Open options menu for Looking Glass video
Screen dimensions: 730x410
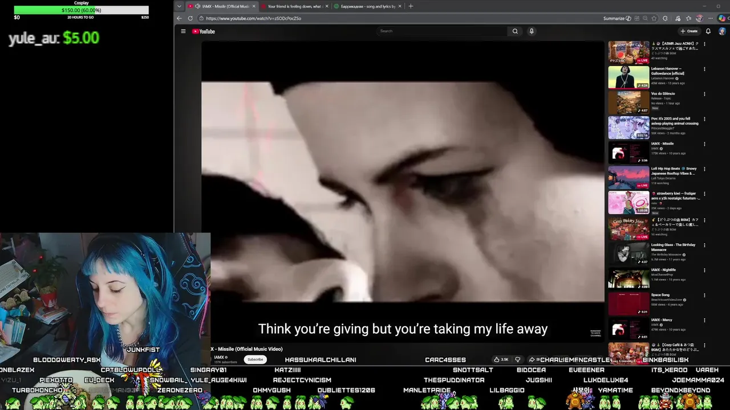(704, 245)
